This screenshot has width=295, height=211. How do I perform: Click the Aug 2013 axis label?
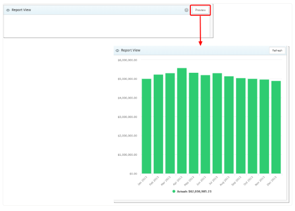point(224,181)
